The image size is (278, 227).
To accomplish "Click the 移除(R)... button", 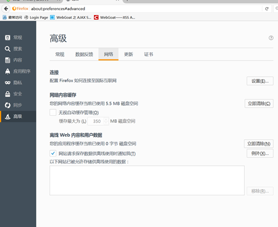I will click(260, 191).
